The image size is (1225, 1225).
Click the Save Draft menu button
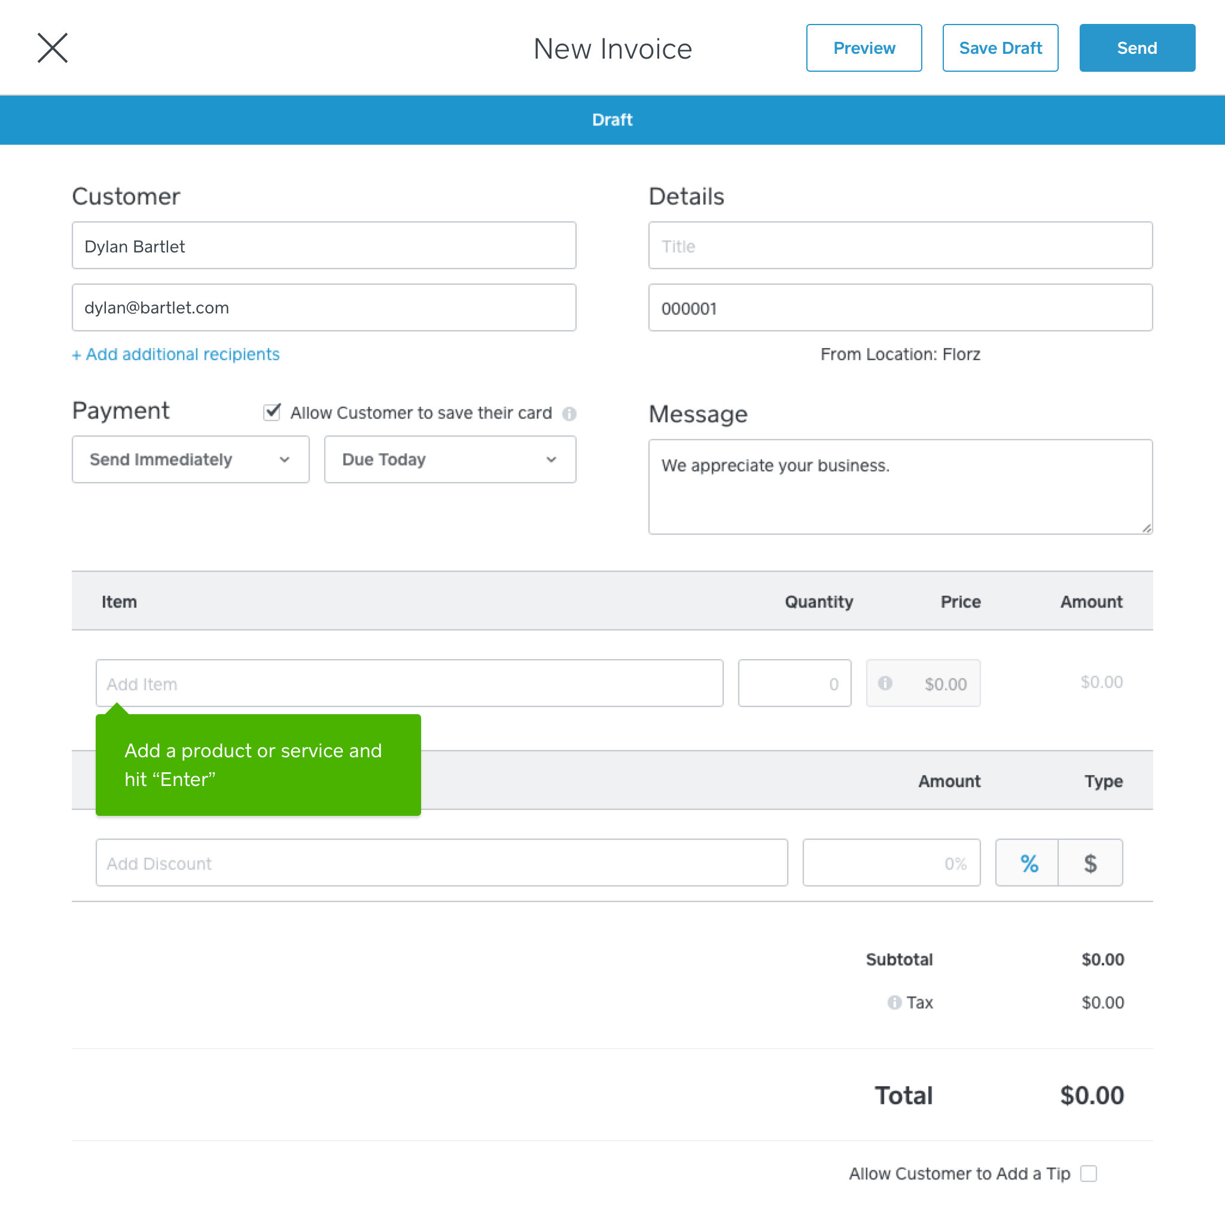(x=1001, y=47)
